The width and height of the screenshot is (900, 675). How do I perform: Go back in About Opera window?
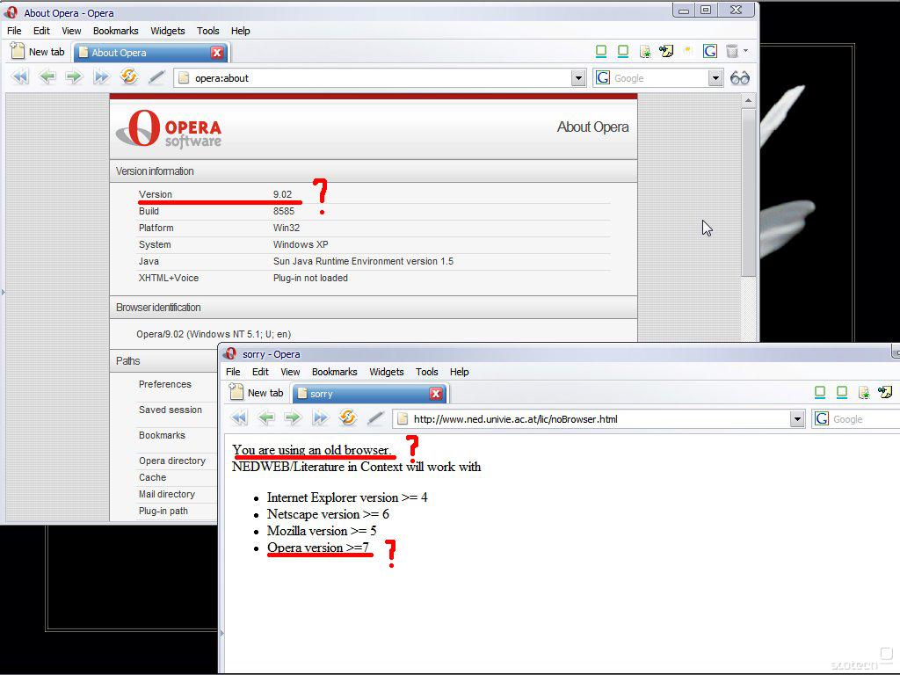point(47,77)
